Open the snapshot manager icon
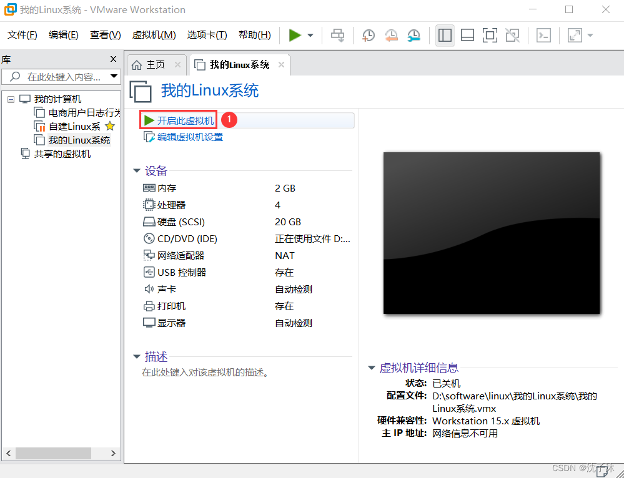This screenshot has height=478, width=624. click(x=414, y=35)
